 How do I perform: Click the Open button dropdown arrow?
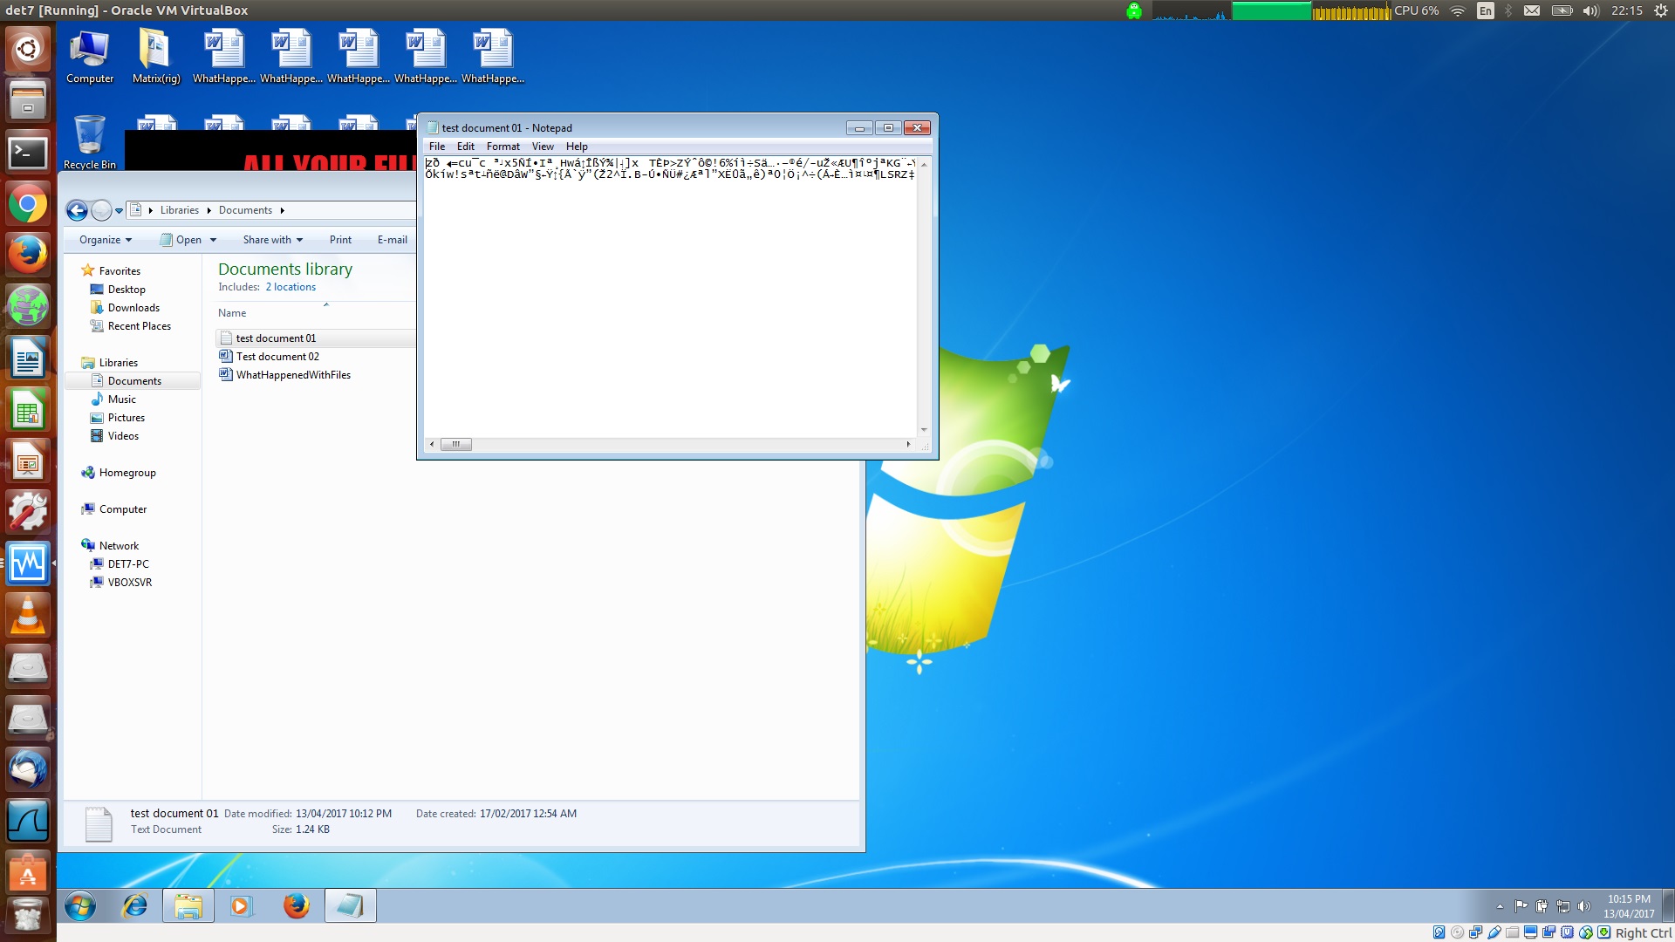coord(213,240)
